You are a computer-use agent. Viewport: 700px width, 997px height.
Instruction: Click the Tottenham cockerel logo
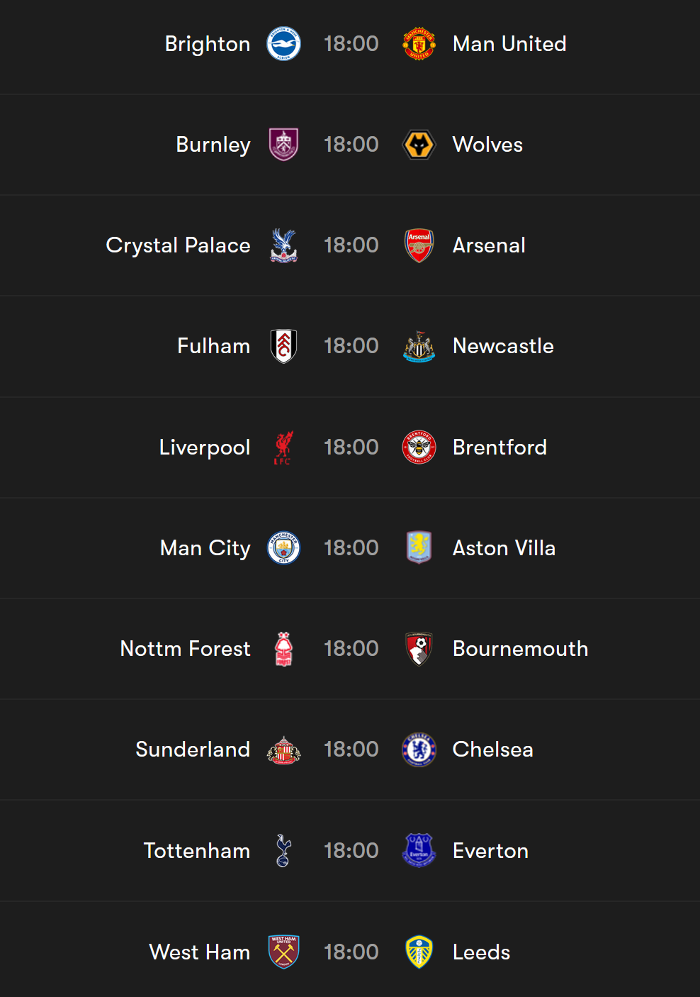point(283,851)
